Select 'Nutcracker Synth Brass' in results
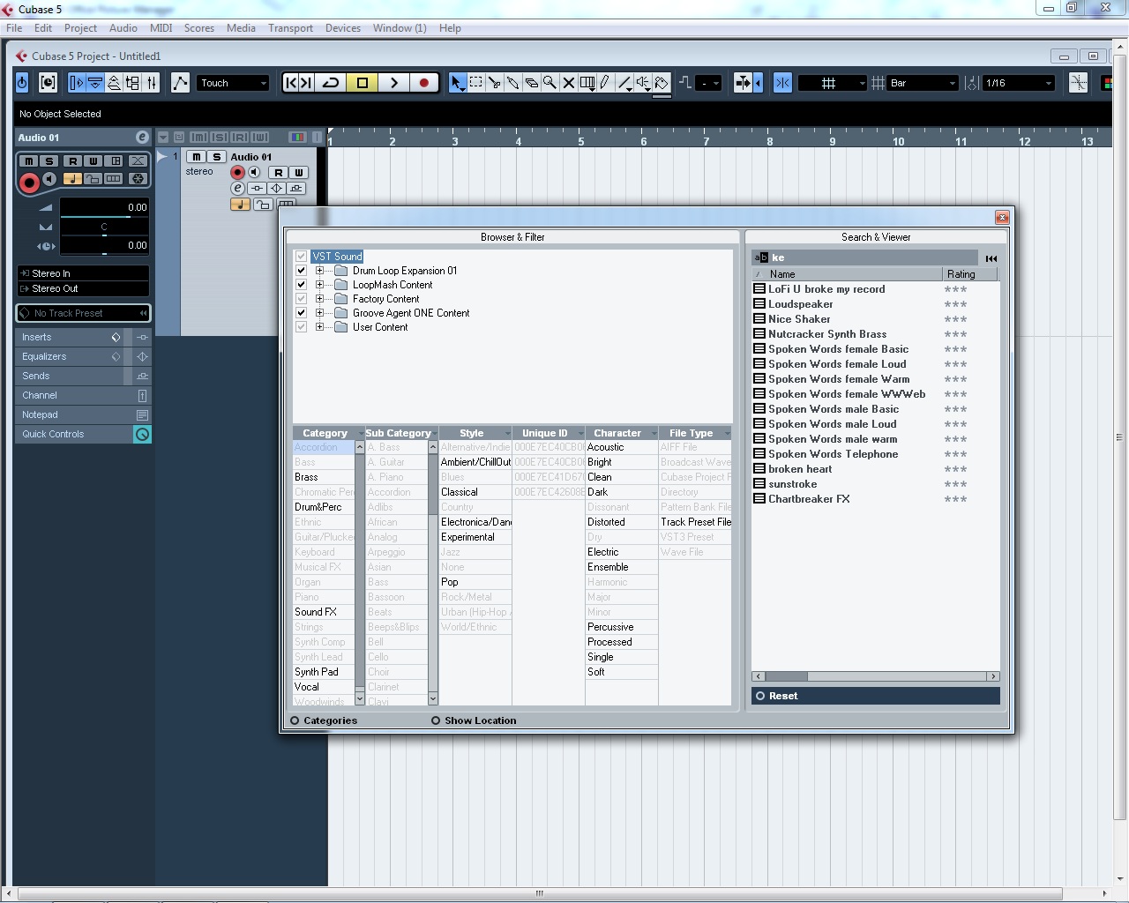 tap(826, 334)
